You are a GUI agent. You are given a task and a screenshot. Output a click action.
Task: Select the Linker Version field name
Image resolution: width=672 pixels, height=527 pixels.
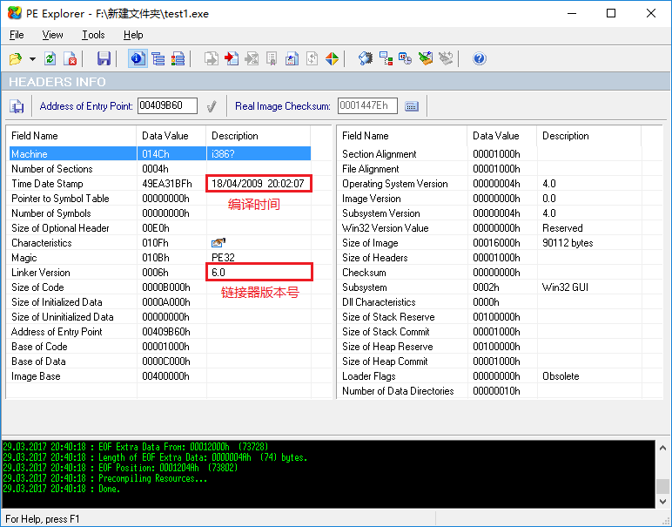41,273
